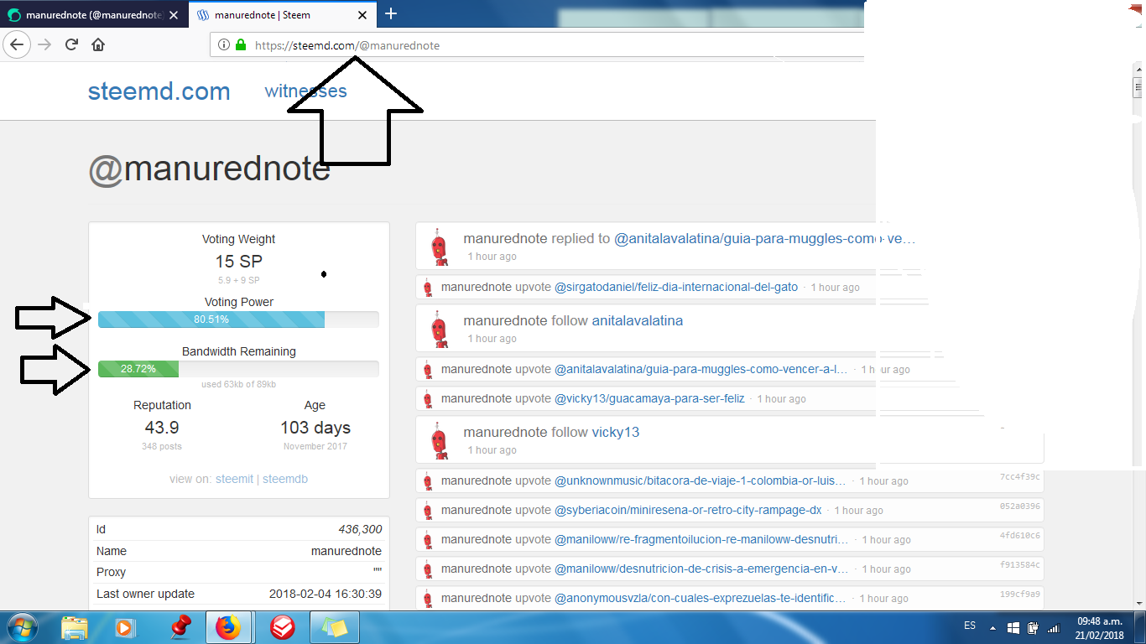
Task: Click the 103 days age value
Action: (x=315, y=428)
